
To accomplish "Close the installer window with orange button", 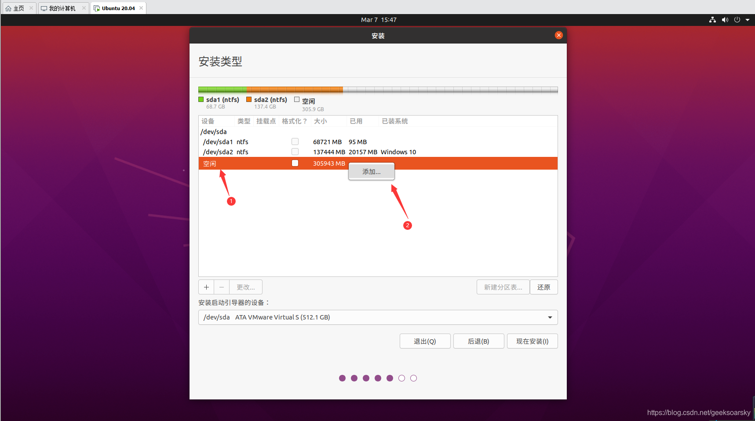I will click(x=559, y=35).
